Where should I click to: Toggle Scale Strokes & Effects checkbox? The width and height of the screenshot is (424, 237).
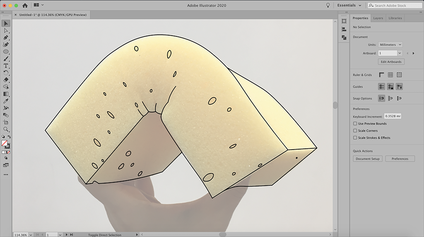[x=355, y=138]
